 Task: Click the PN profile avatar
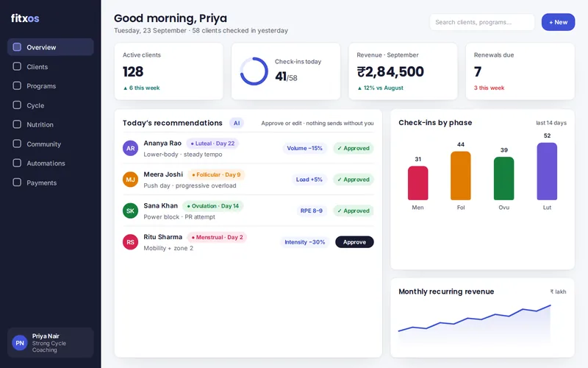tap(20, 343)
